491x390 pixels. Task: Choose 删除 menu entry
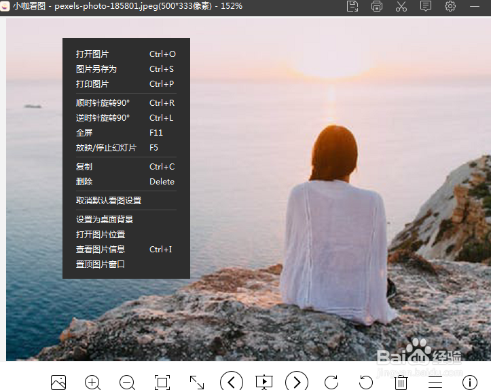click(126, 182)
